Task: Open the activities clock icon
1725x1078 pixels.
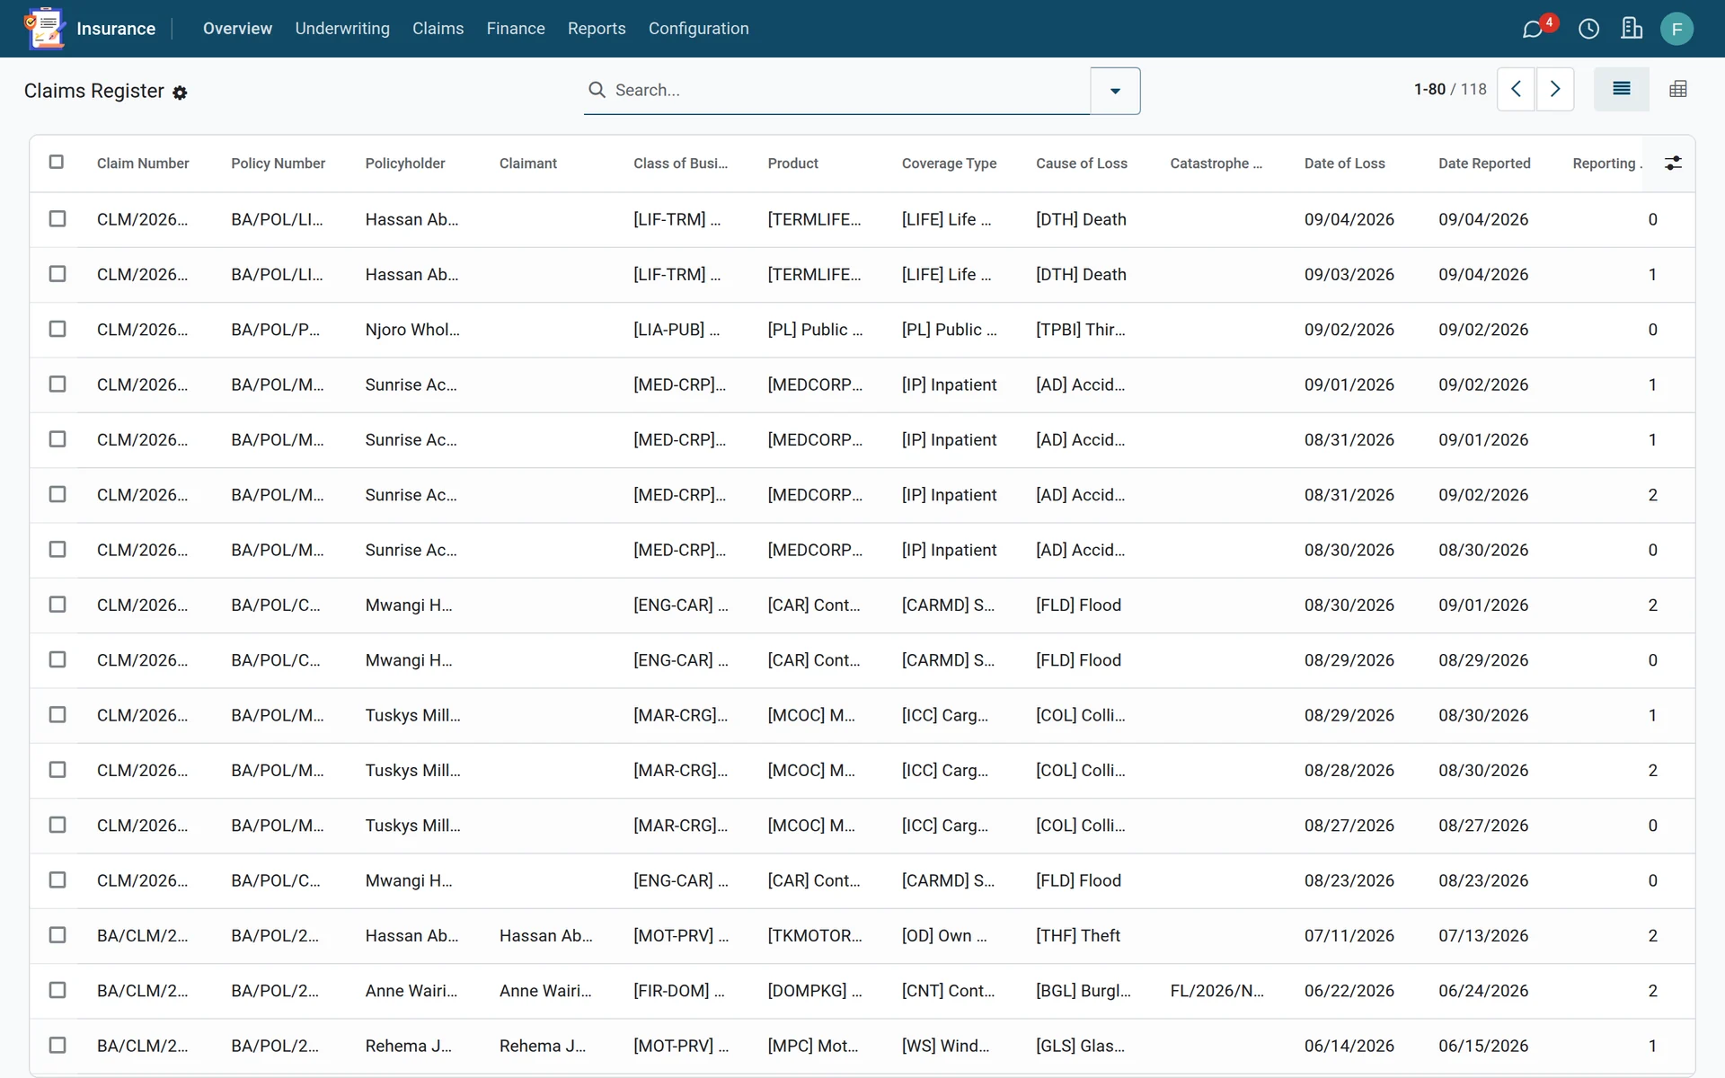Action: (x=1588, y=29)
